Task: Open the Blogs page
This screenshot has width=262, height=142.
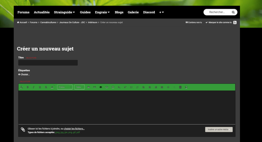Action: [x=119, y=12]
